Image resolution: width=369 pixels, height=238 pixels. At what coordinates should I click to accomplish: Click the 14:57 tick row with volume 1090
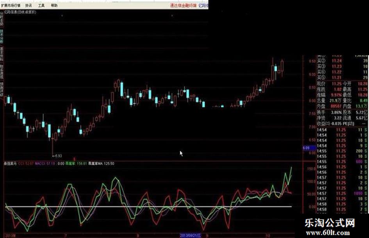[342, 193]
